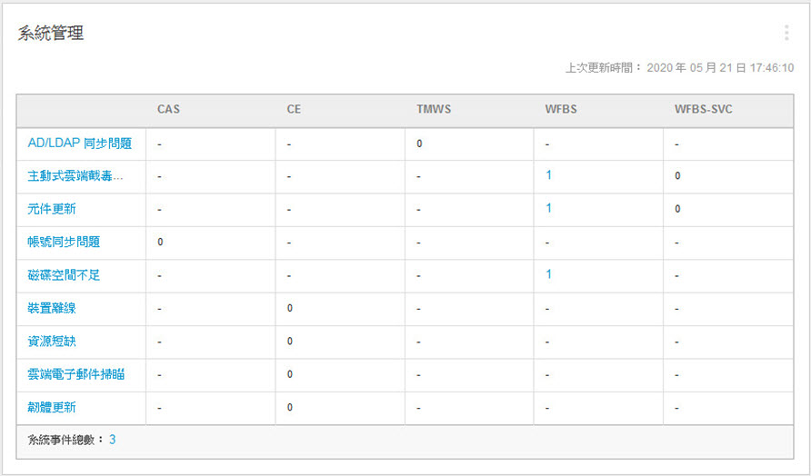This screenshot has width=811, height=476.
Task: Click the 系統管理 widget title
Action: point(51,34)
